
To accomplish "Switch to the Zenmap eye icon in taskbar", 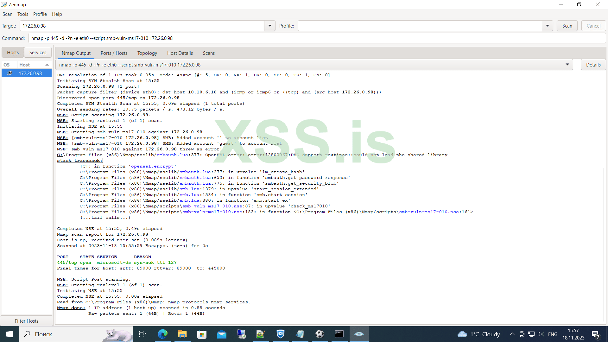I will click(x=359, y=334).
